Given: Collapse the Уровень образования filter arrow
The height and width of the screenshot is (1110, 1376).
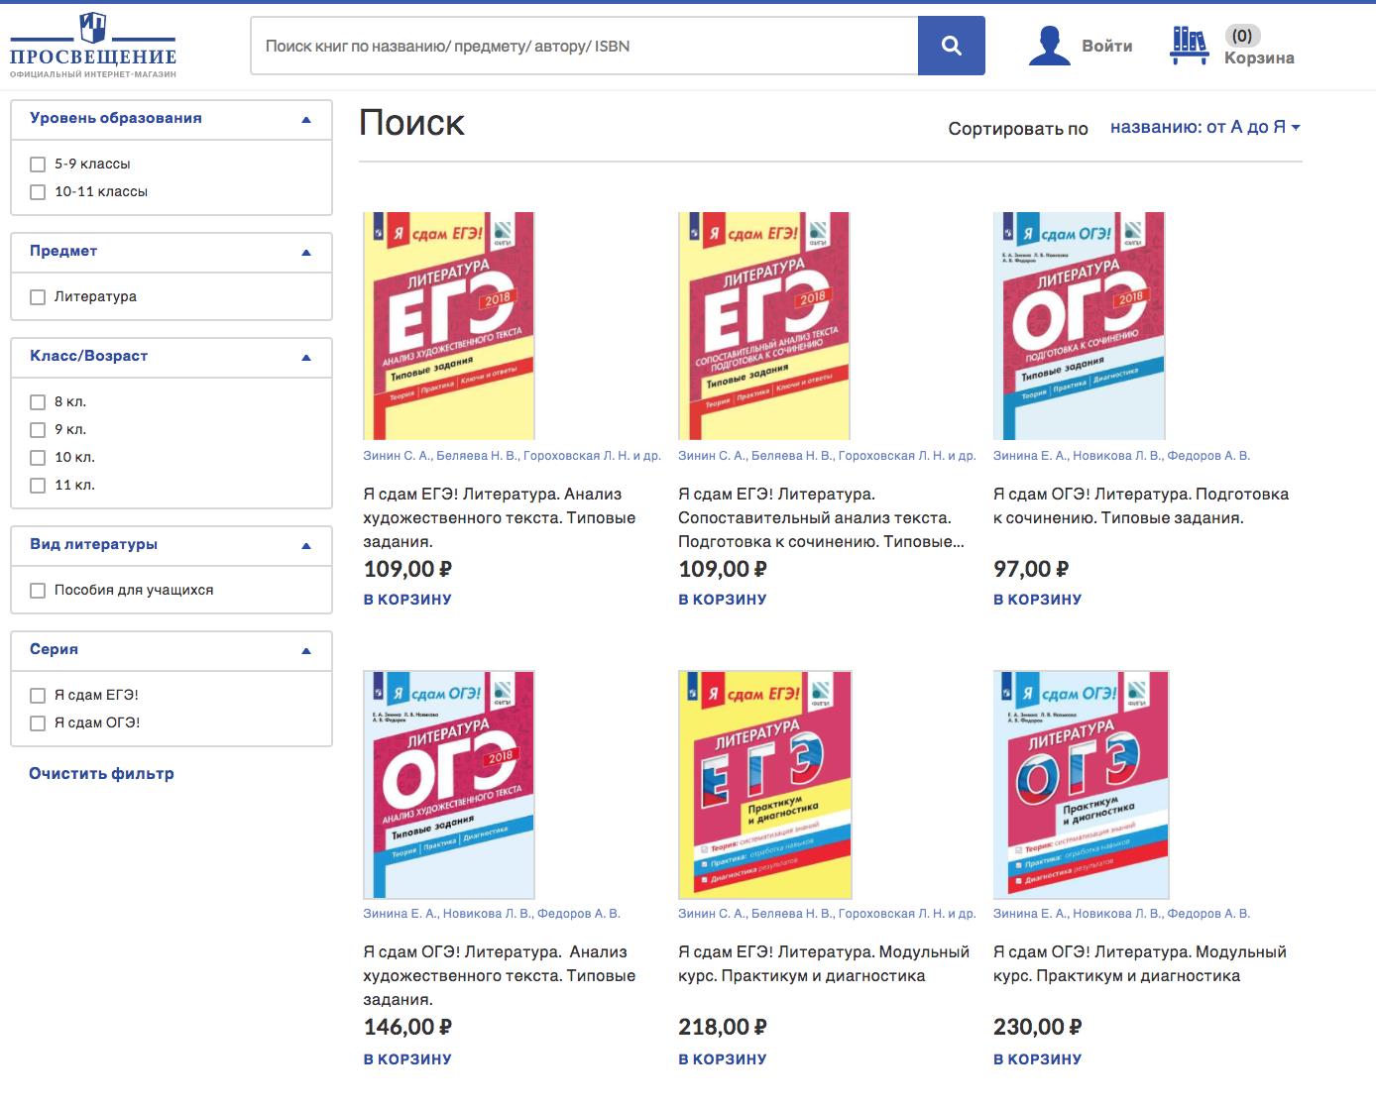Looking at the screenshot, I should [306, 120].
